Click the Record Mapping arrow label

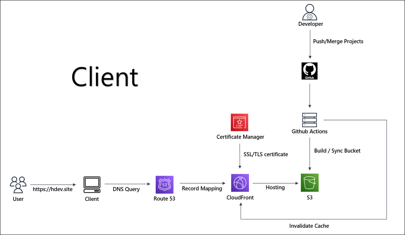202,188
